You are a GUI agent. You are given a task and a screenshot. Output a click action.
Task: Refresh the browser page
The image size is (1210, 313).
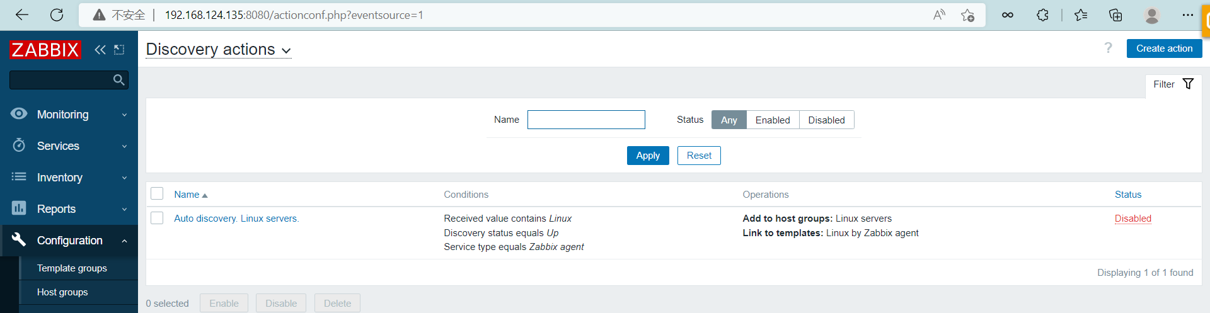(57, 15)
